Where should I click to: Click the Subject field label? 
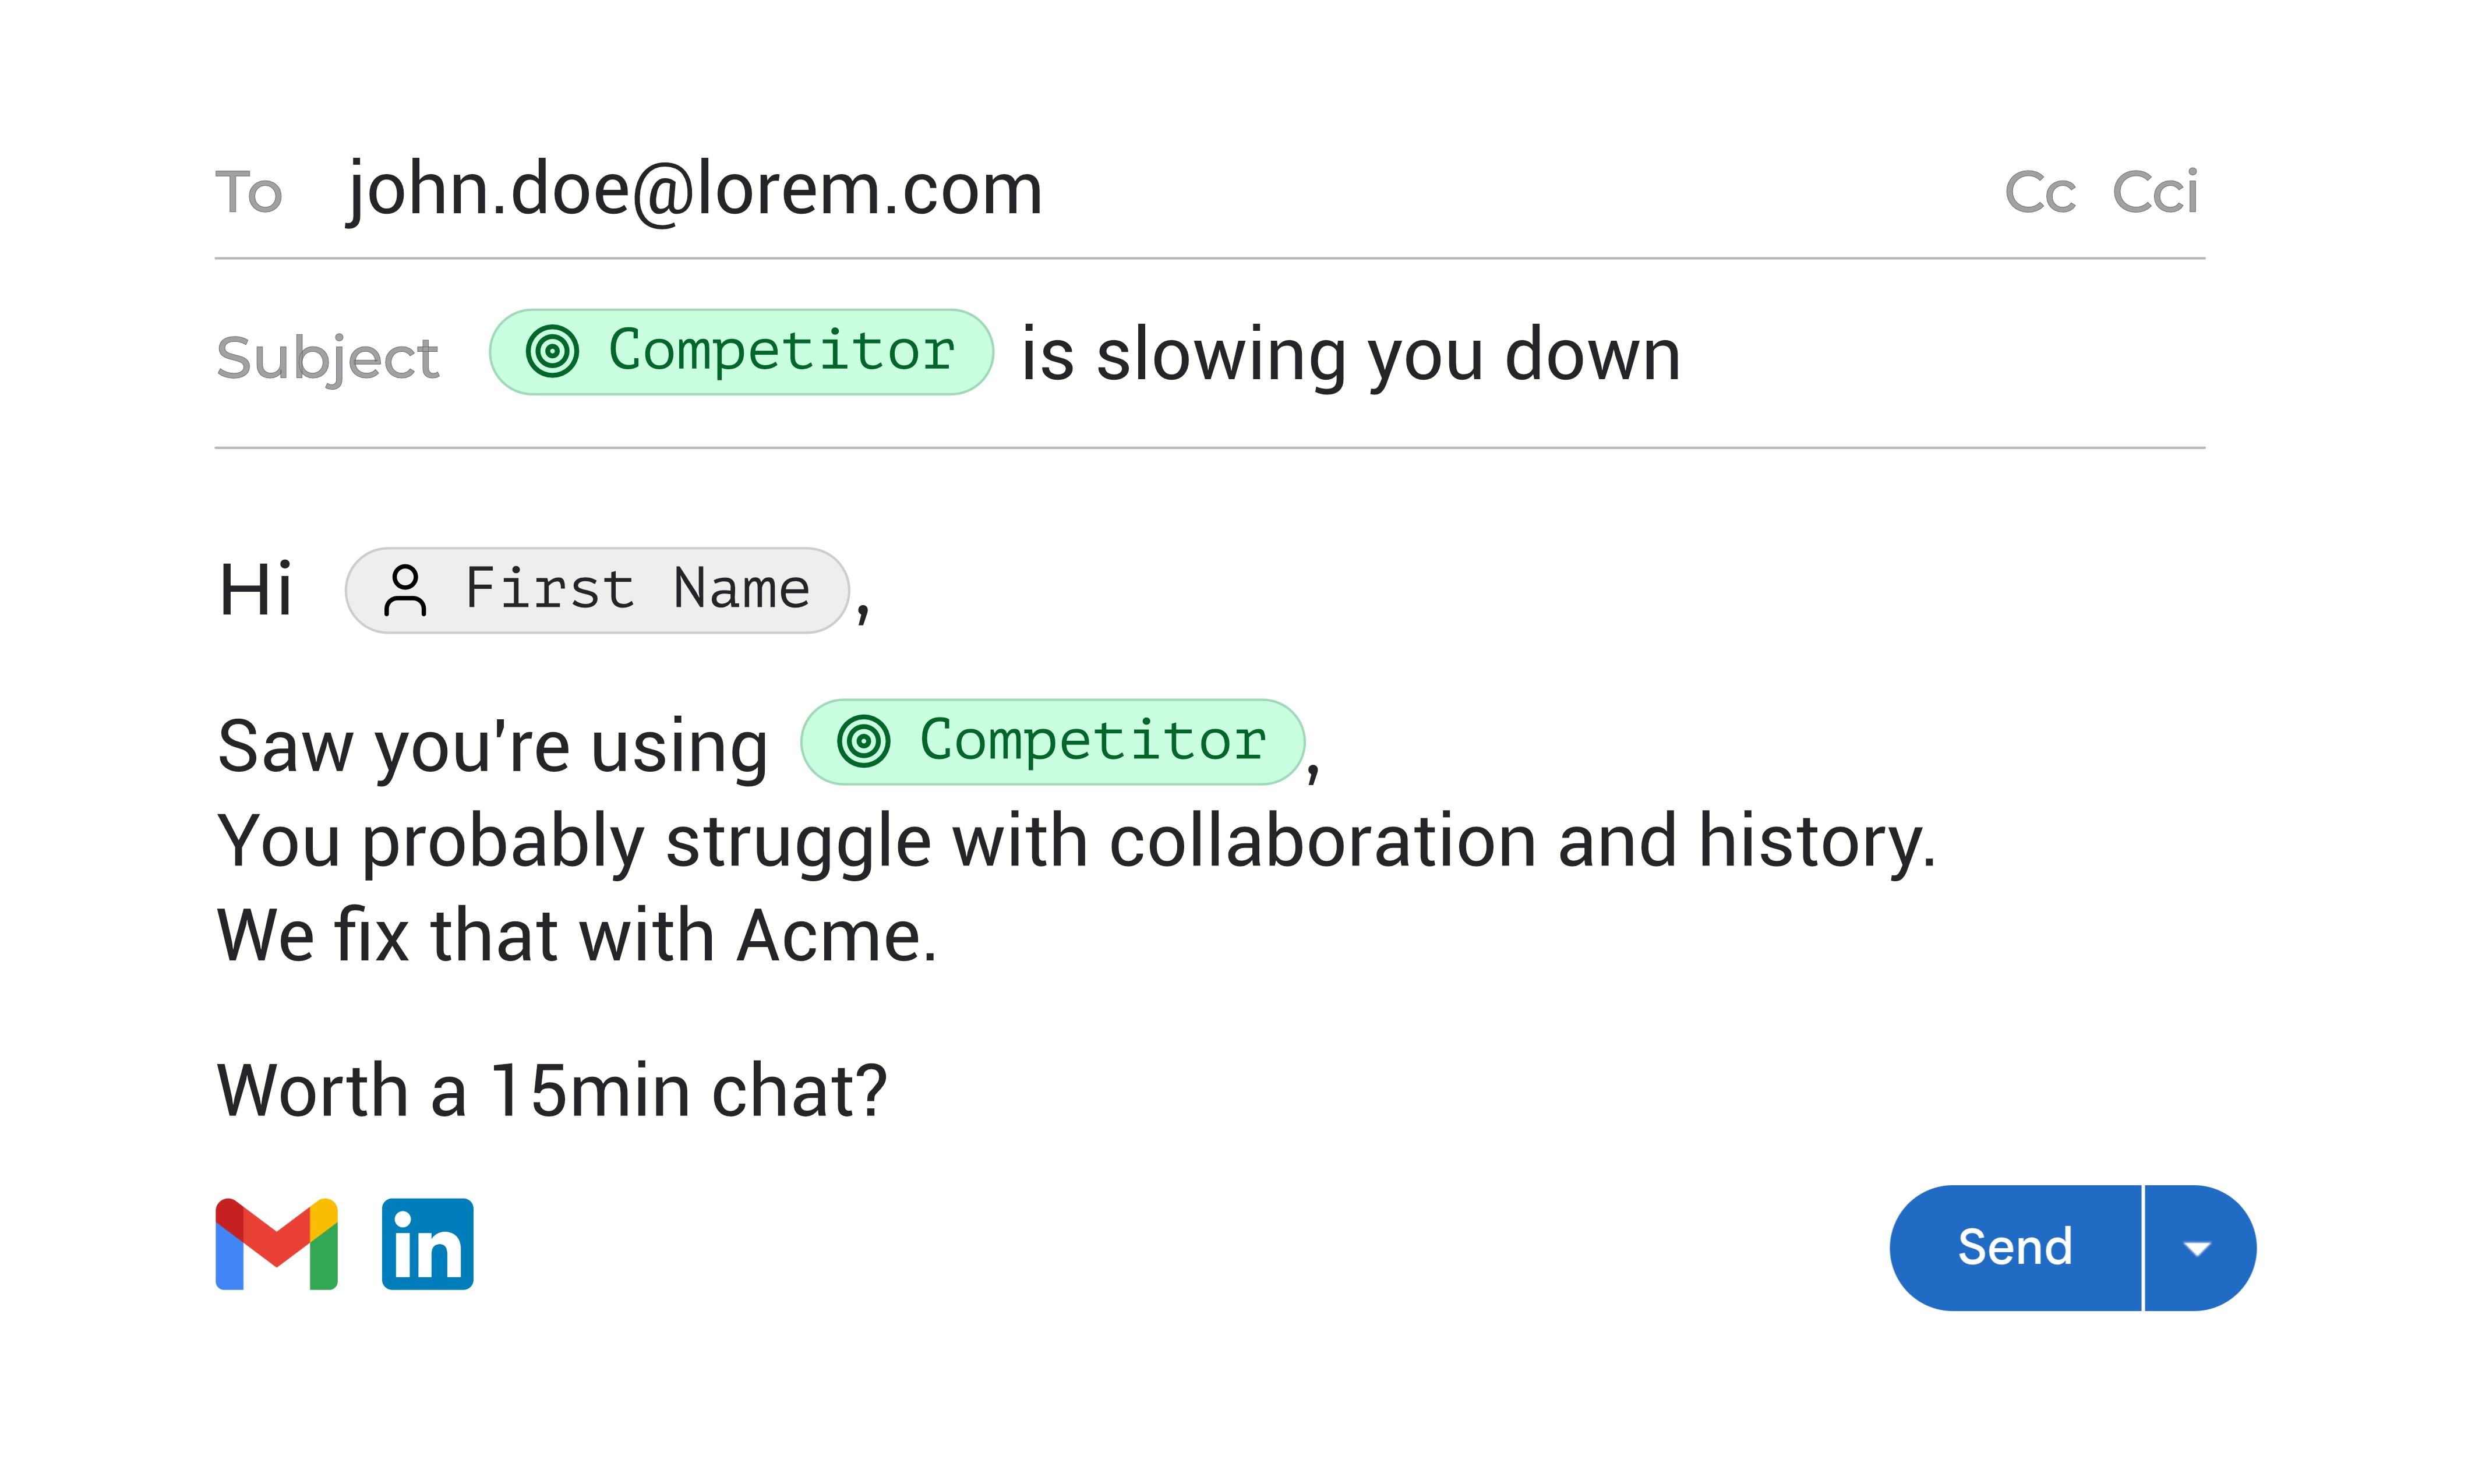pos(328,358)
